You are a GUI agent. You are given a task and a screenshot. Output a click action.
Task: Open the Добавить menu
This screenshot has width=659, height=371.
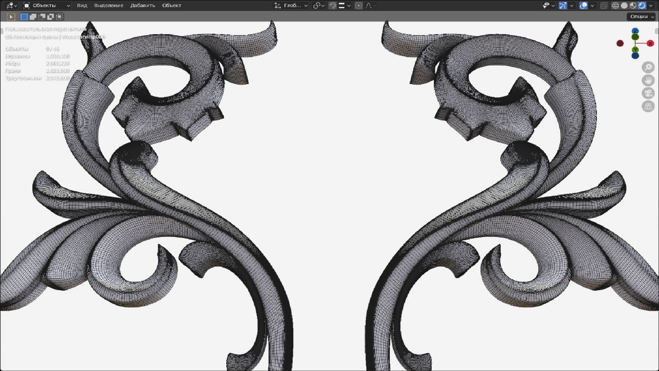pos(143,5)
